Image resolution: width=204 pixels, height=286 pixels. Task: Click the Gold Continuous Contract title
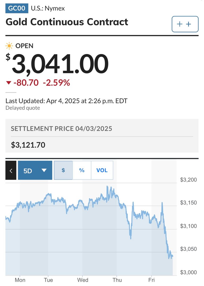67,22
